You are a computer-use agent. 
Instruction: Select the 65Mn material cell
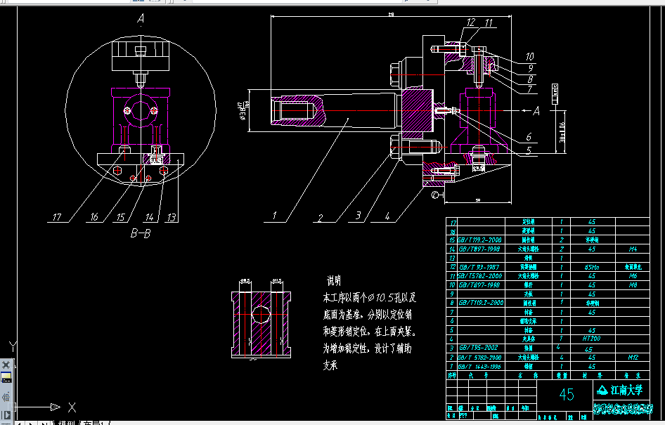coord(592,268)
